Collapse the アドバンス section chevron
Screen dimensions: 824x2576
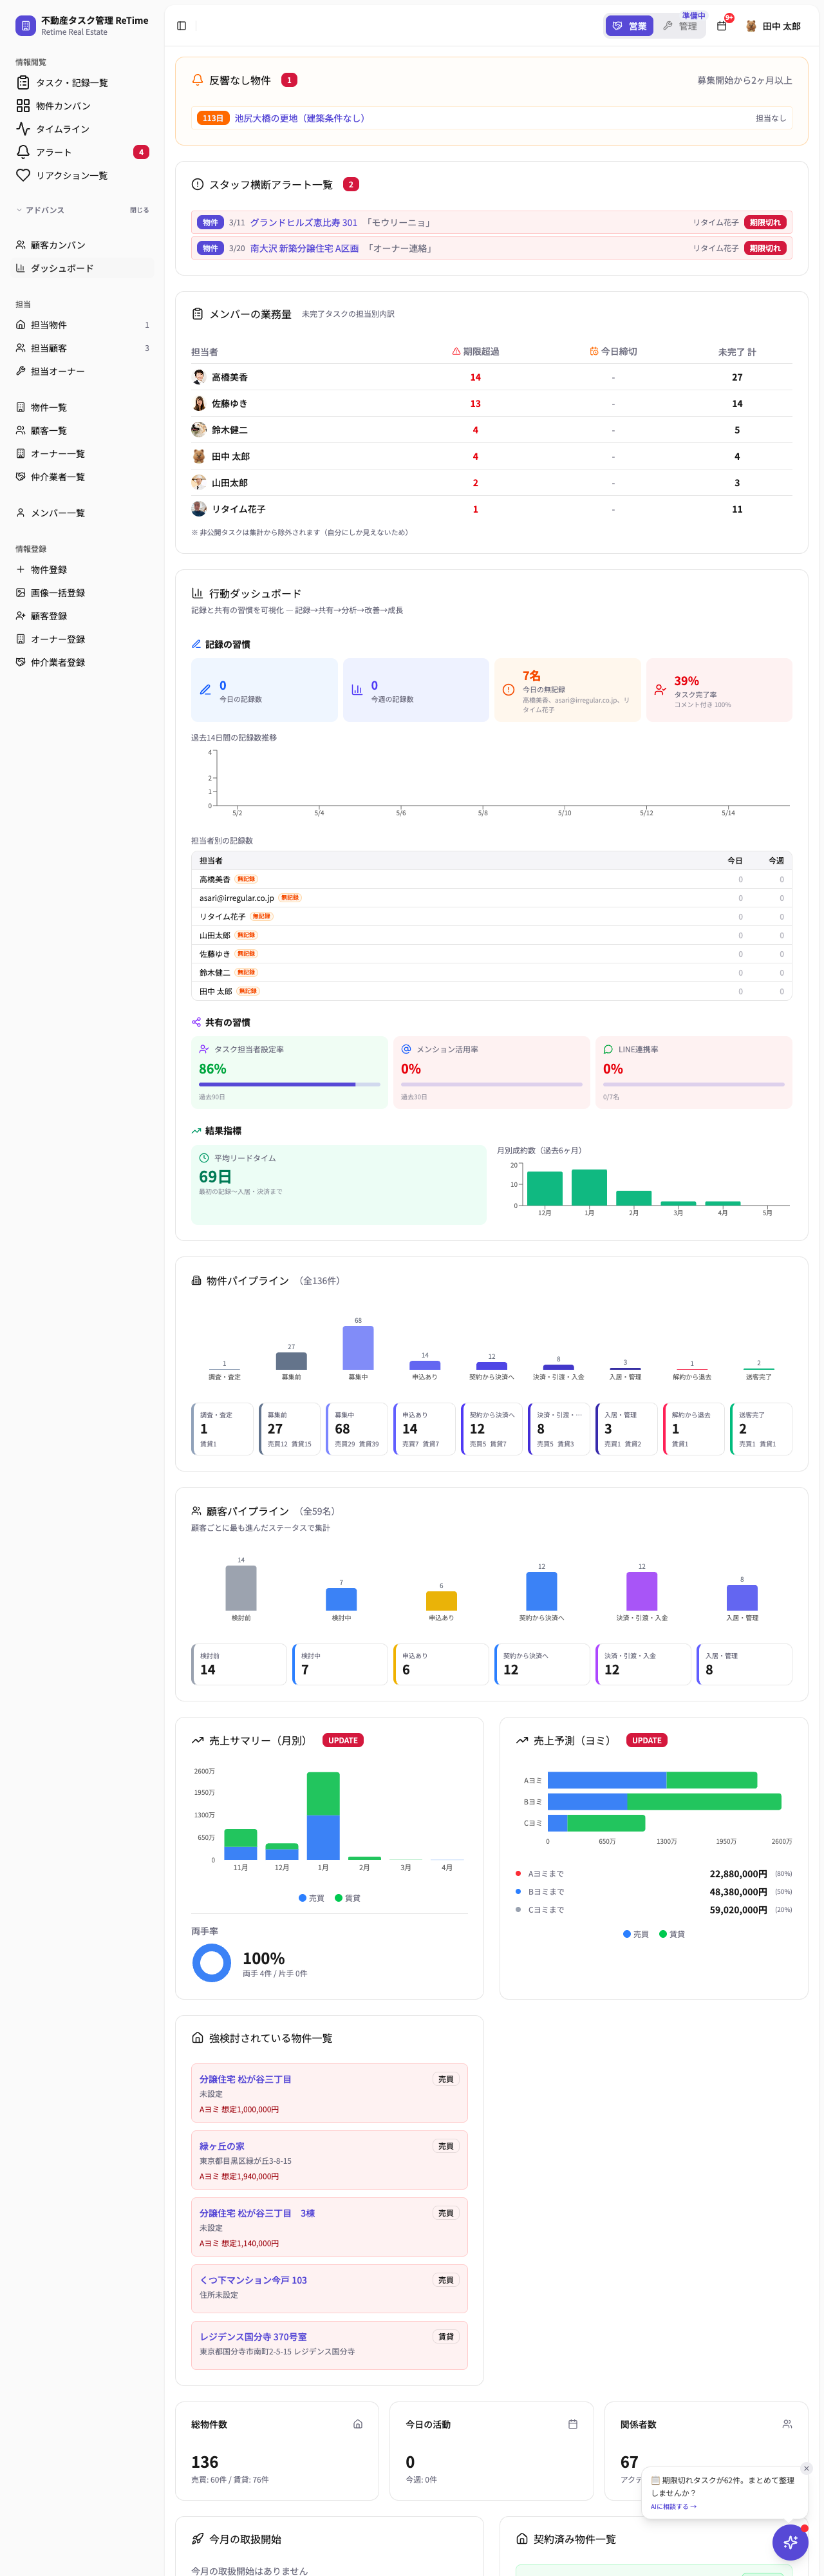click(x=19, y=210)
